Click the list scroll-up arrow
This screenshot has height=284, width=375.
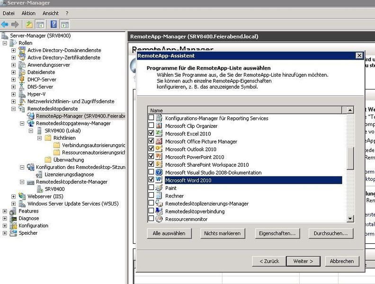pyautogui.click(x=350, y=110)
